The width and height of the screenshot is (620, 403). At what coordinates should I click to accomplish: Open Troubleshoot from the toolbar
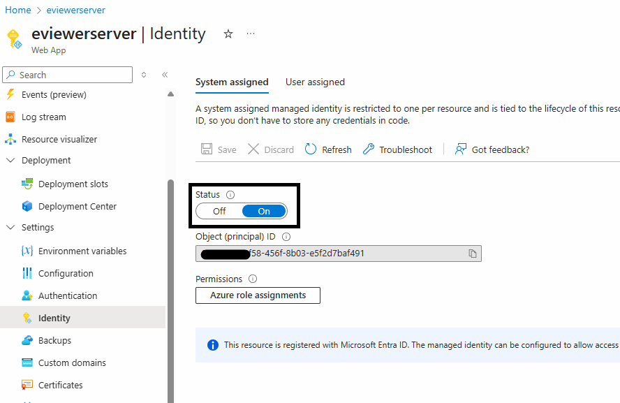point(397,149)
